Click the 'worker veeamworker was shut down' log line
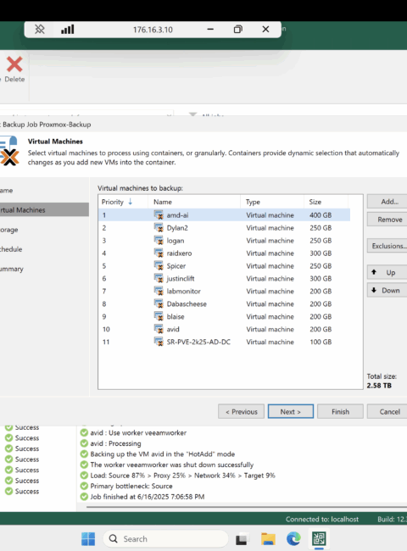407x551 pixels. (x=172, y=465)
